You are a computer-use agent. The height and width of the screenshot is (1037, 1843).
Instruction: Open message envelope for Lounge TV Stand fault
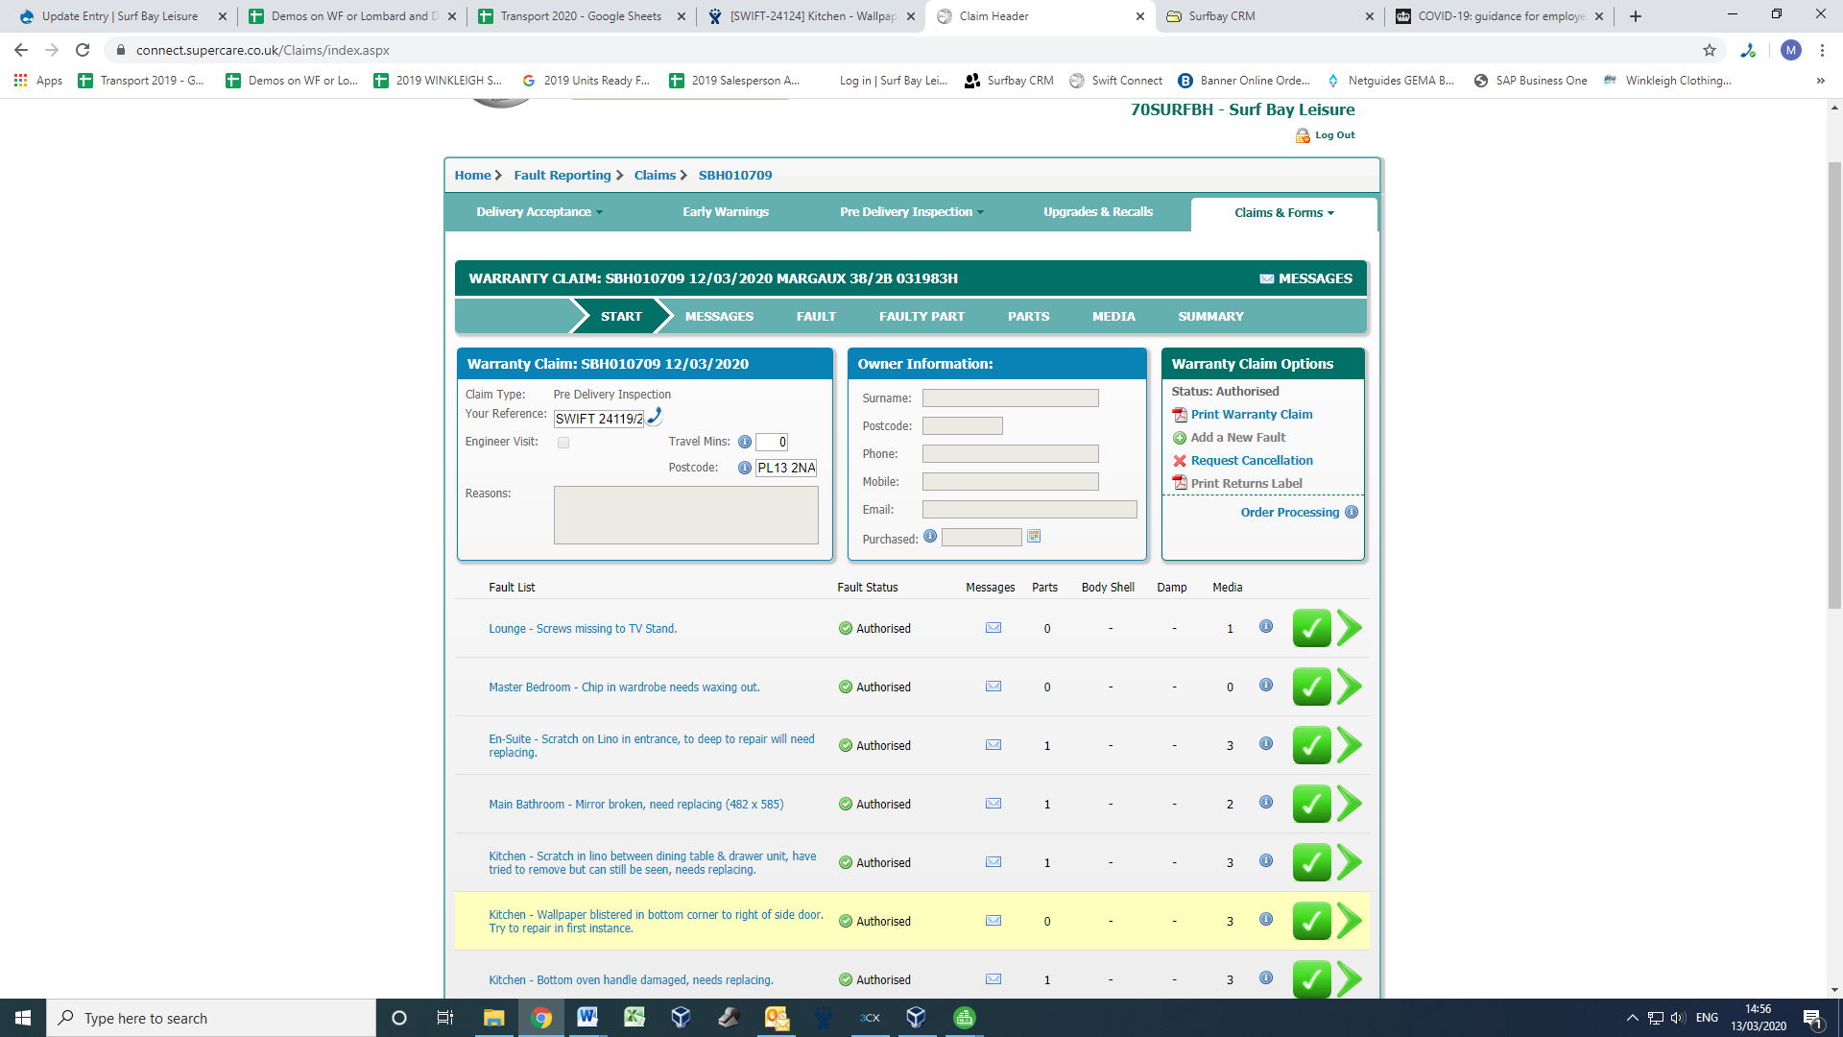click(x=993, y=628)
